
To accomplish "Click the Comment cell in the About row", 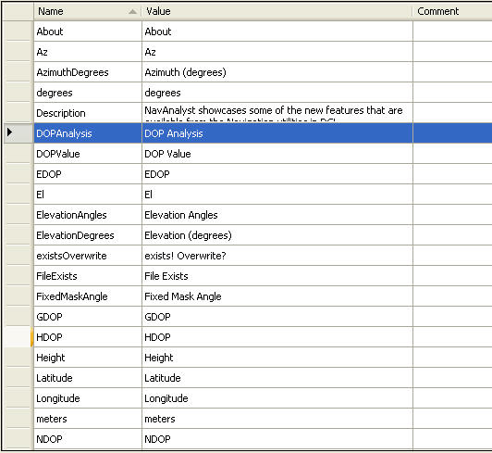I will click(x=452, y=31).
